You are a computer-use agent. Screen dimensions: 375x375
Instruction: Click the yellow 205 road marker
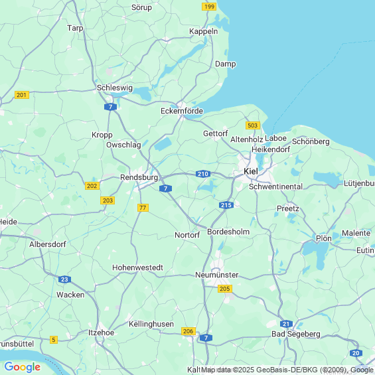225,289
